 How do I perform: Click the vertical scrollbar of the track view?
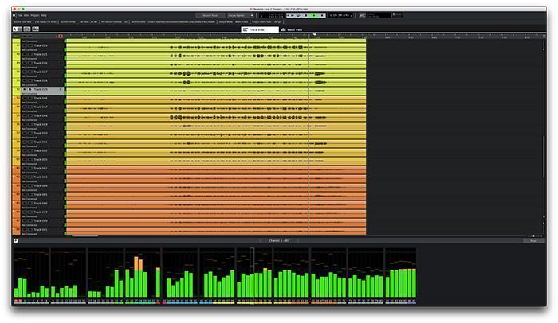(x=544, y=157)
